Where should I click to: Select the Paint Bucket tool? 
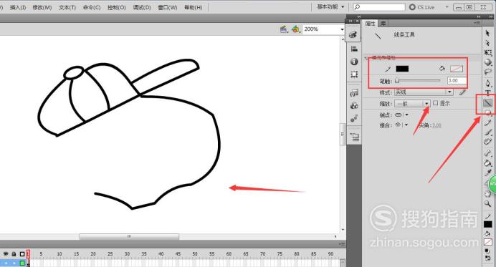[488, 163]
